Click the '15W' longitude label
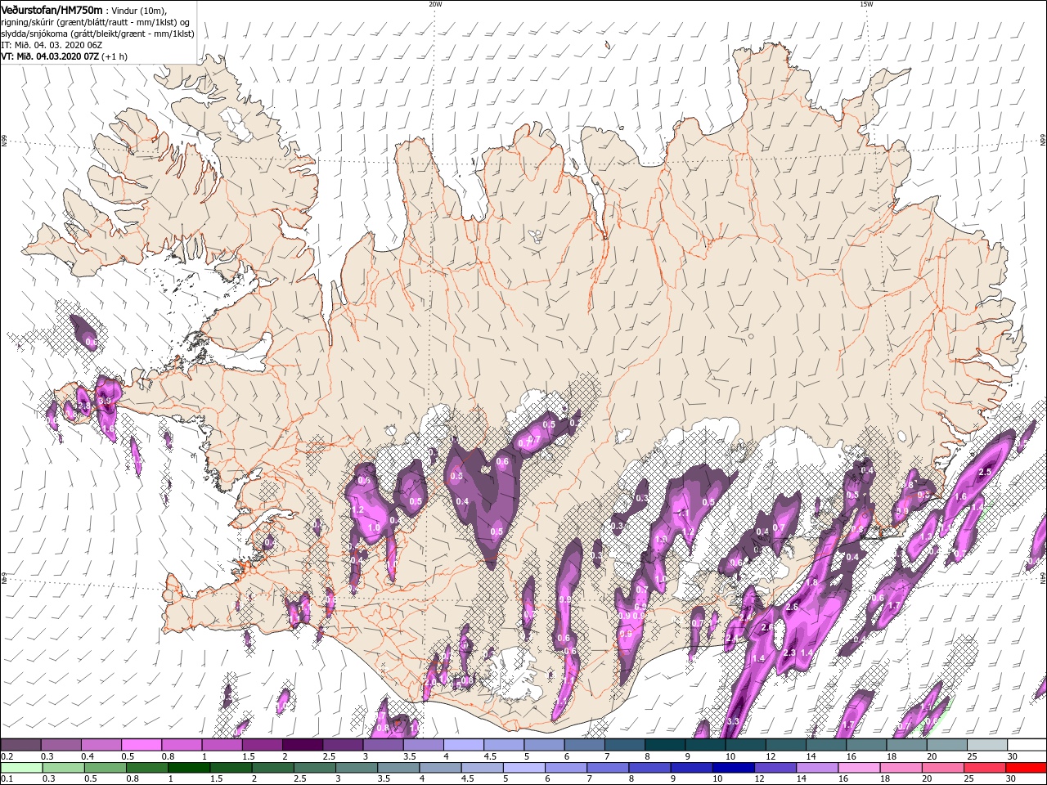This screenshot has width=1047, height=785. coord(866,4)
